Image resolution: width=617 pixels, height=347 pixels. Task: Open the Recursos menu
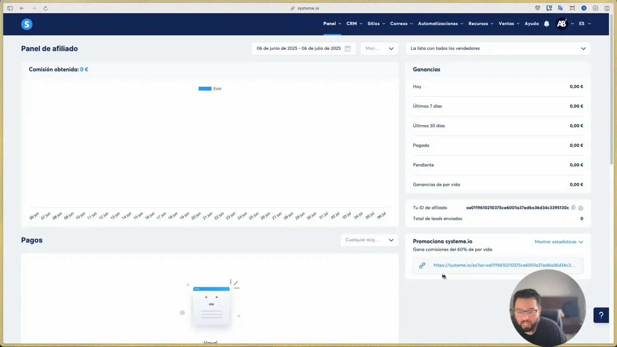pos(481,24)
